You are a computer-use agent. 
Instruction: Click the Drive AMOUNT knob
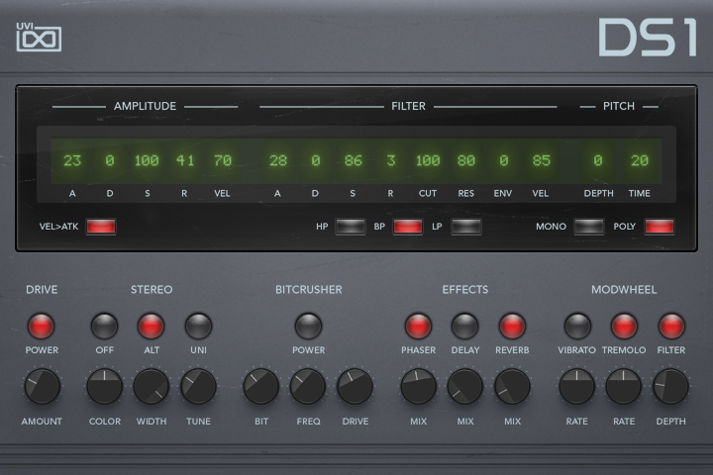(x=42, y=386)
